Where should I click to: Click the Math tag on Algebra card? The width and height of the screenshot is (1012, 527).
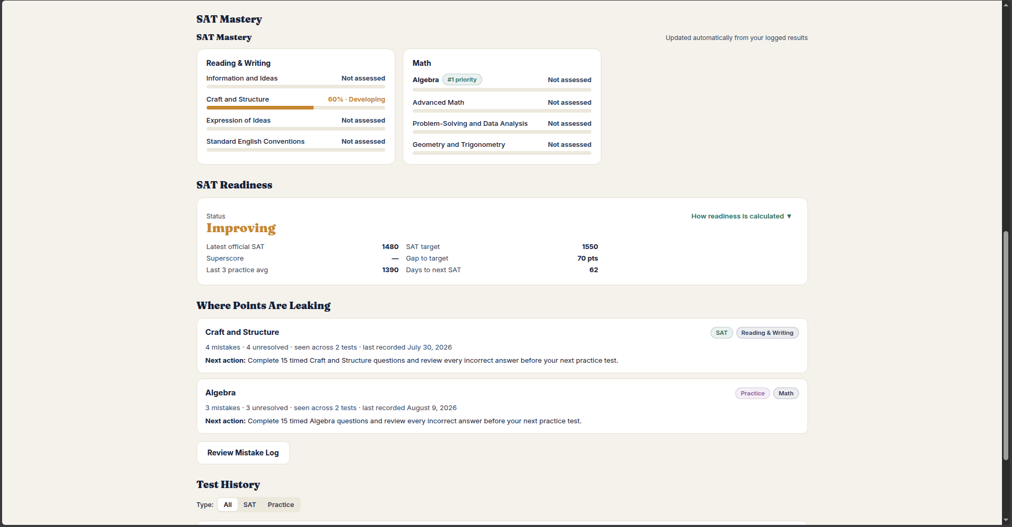[786, 393]
